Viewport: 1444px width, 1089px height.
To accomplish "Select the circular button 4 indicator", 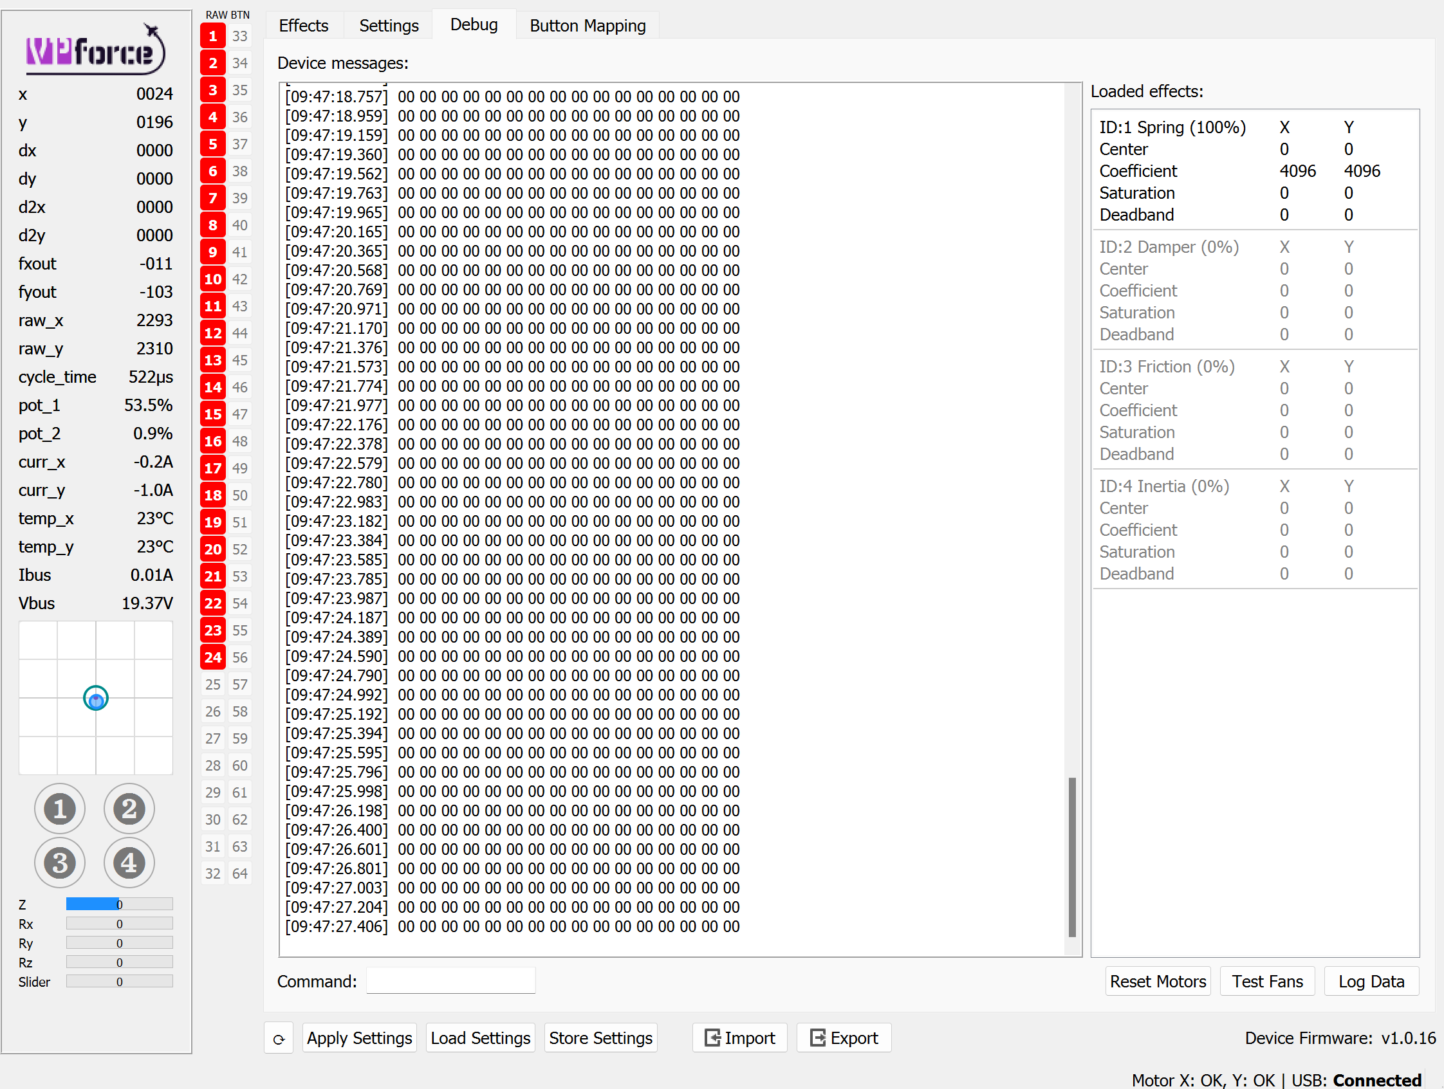I will tap(129, 862).
